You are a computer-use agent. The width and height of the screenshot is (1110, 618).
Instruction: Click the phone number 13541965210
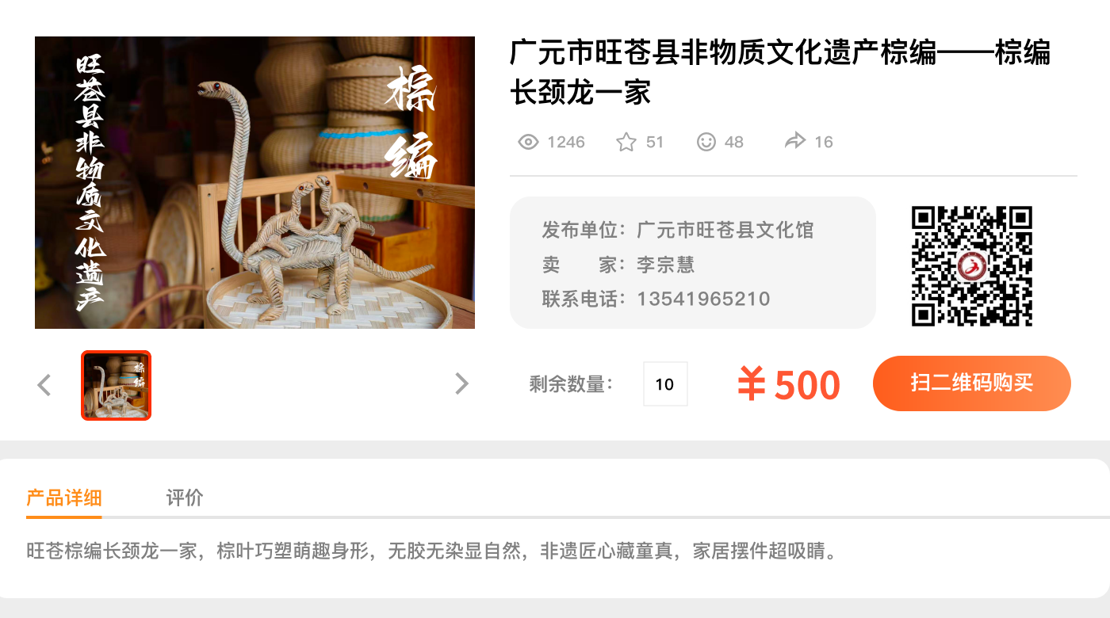tap(703, 299)
